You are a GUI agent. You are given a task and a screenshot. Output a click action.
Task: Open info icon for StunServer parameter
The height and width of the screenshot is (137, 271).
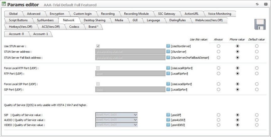point(168,52)
